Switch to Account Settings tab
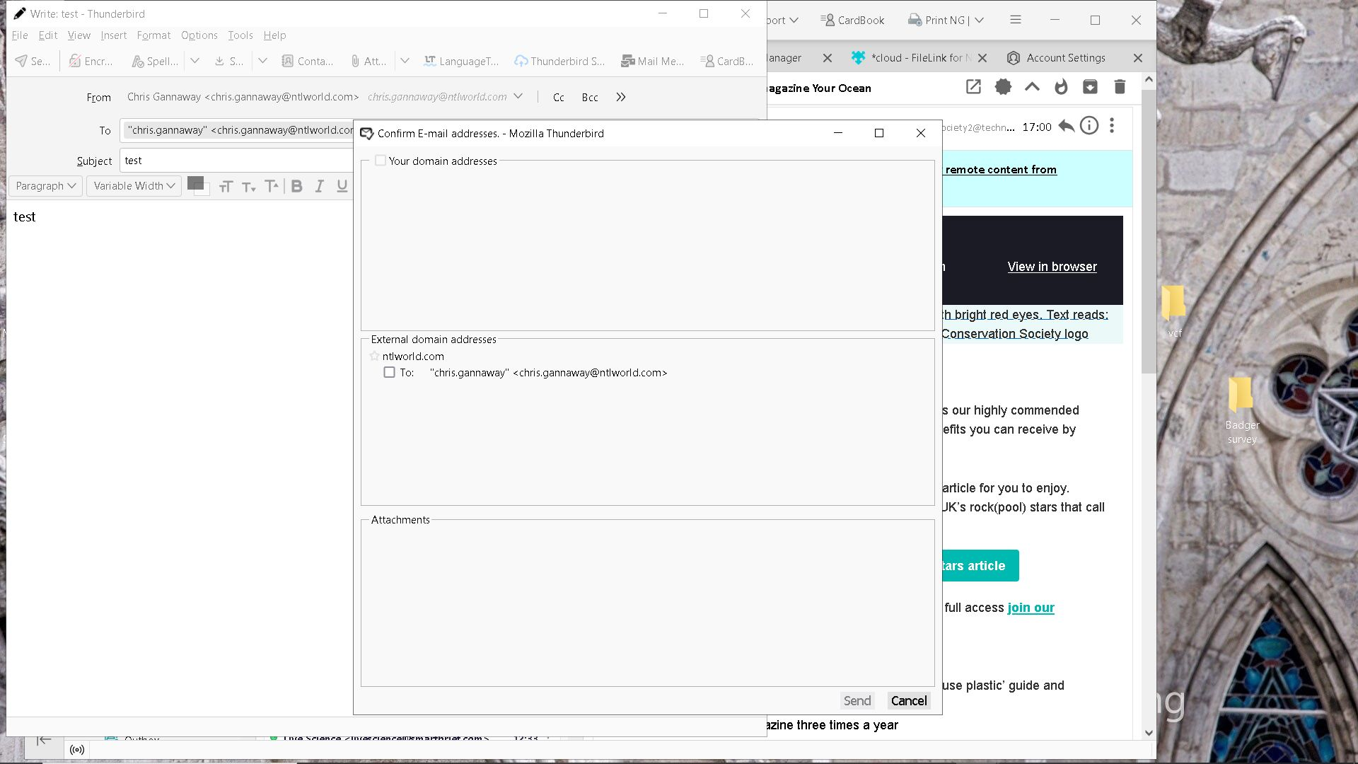Image resolution: width=1358 pixels, height=764 pixels. click(1065, 58)
